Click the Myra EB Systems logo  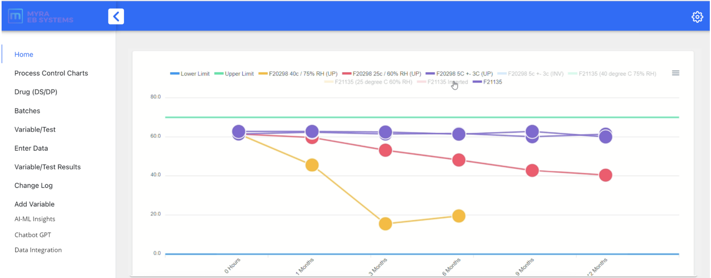pyautogui.click(x=41, y=17)
